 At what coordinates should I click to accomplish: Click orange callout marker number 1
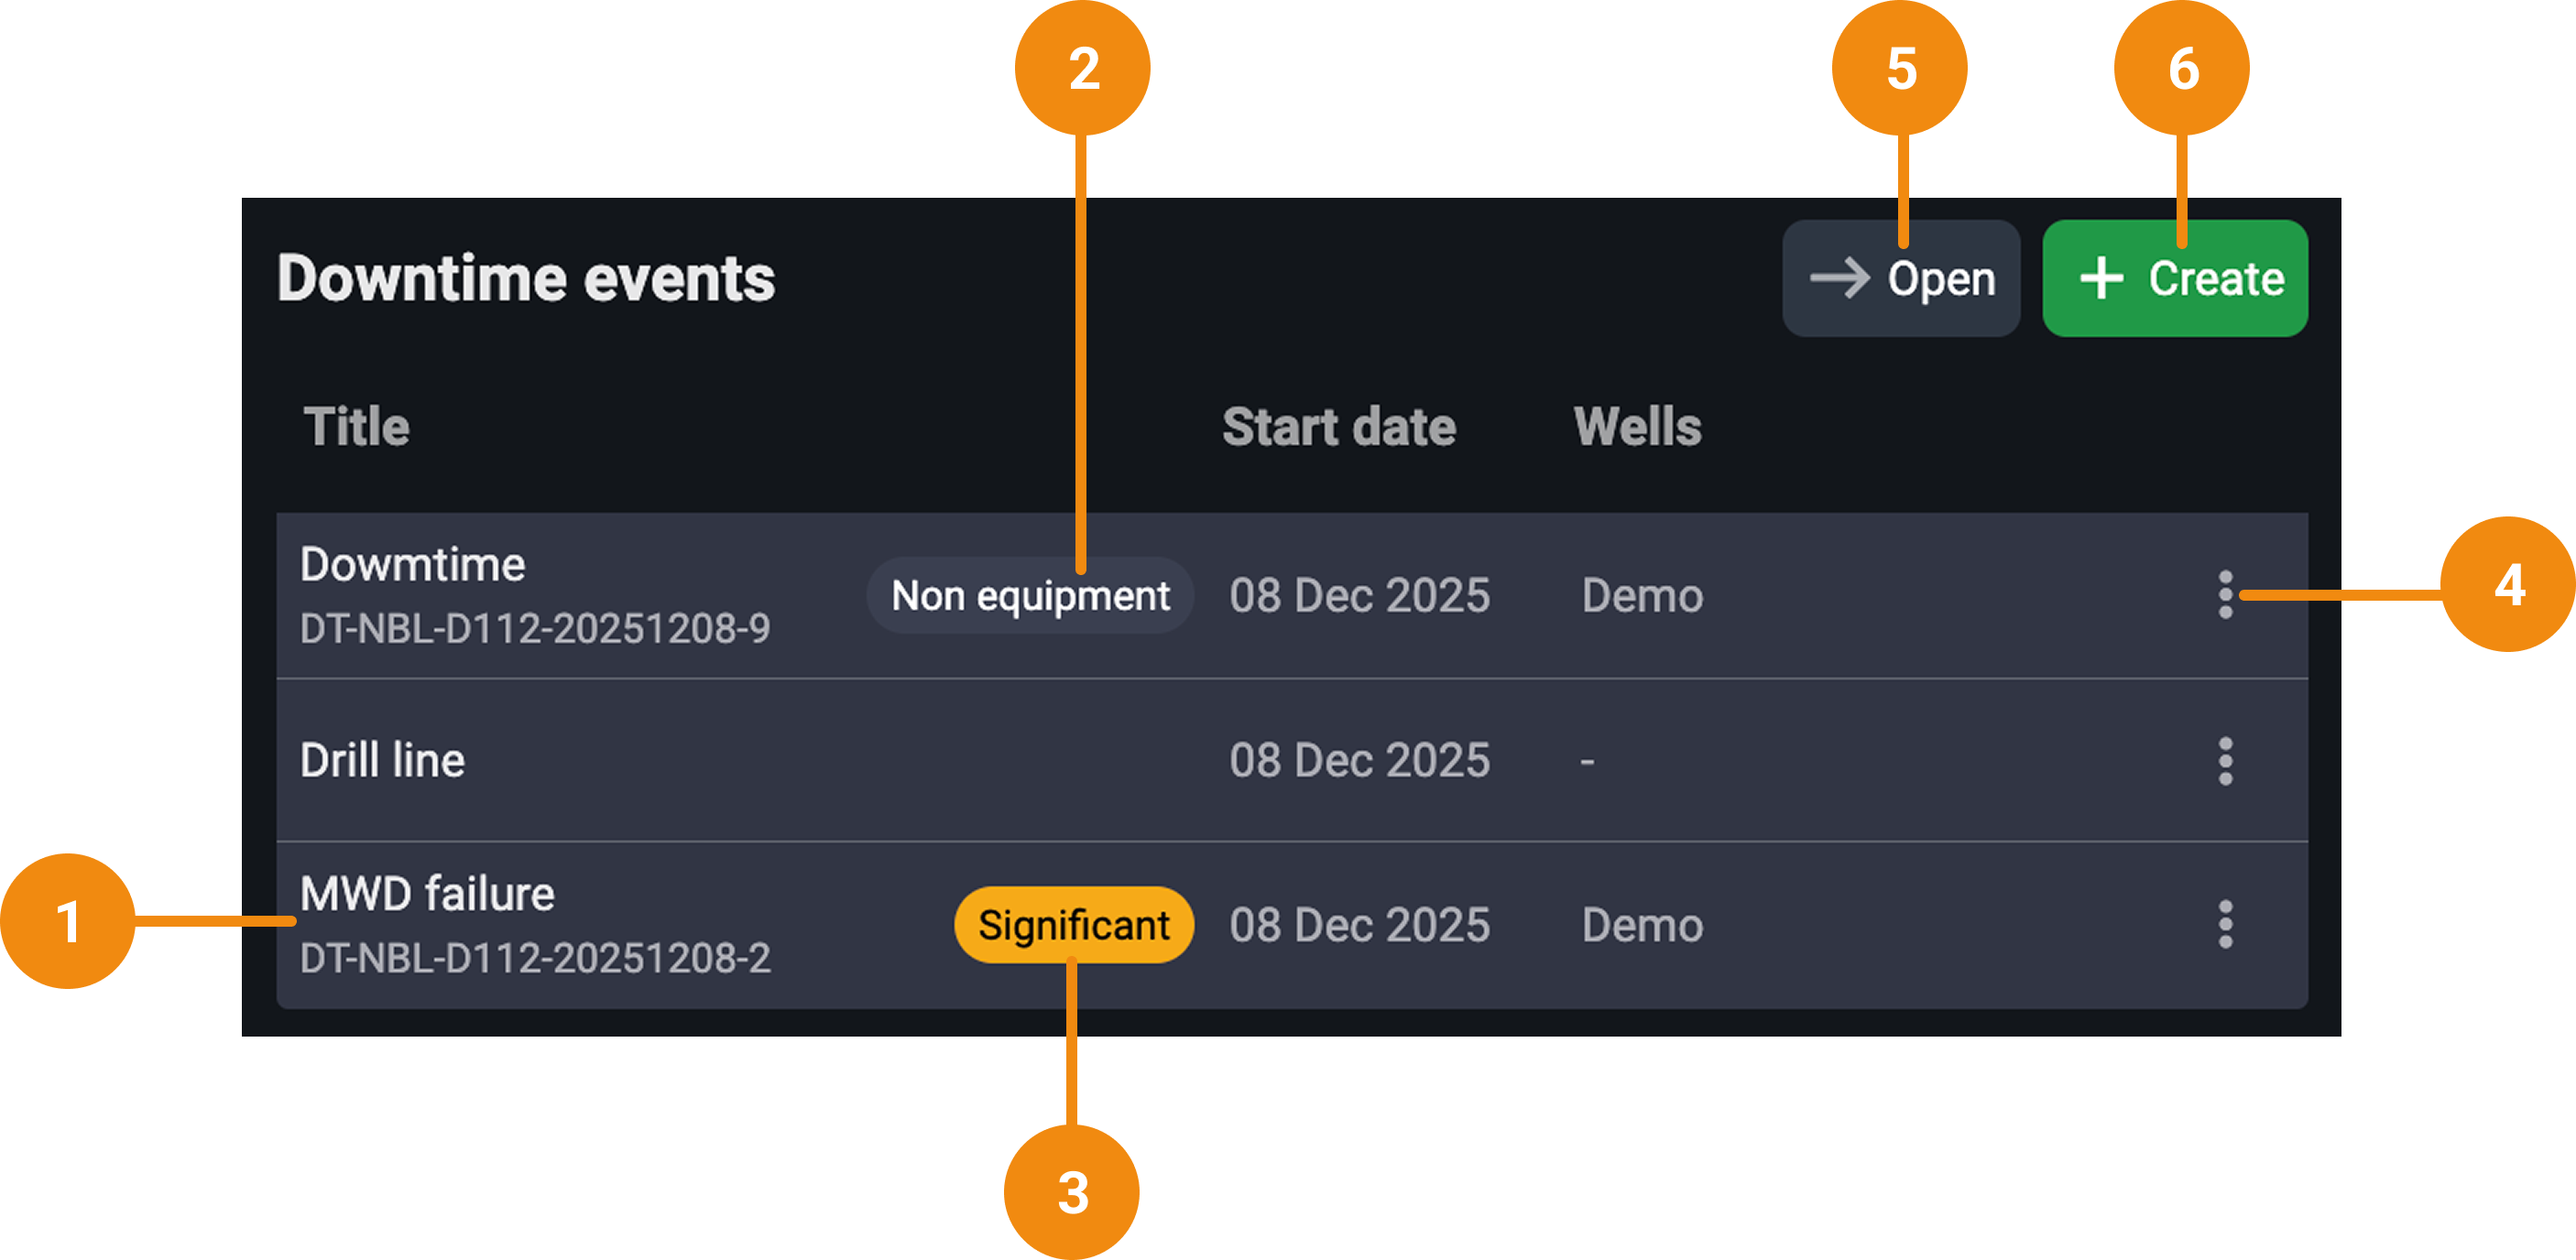tap(67, 920)
